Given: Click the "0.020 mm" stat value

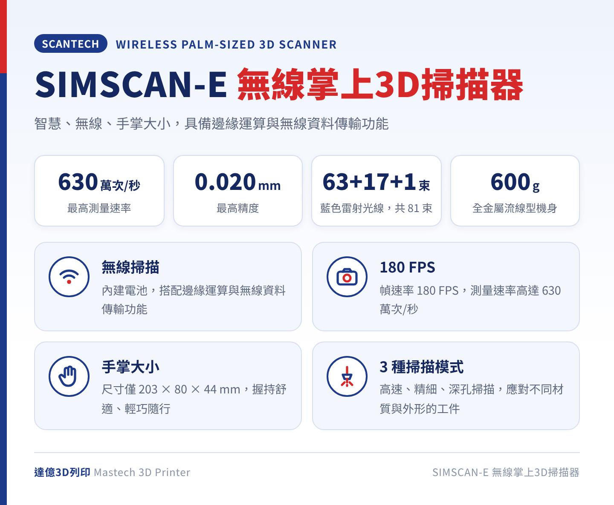Looking at the screenshot, I should [x=238, y=182].
